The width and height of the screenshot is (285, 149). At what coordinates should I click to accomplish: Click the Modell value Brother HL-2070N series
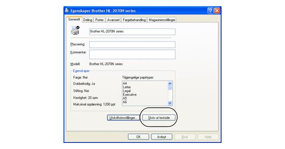(x=106, y=64)
